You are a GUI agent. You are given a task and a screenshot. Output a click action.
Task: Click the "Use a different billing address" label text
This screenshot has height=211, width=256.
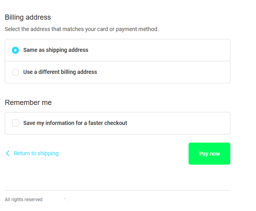pos(60,72)
